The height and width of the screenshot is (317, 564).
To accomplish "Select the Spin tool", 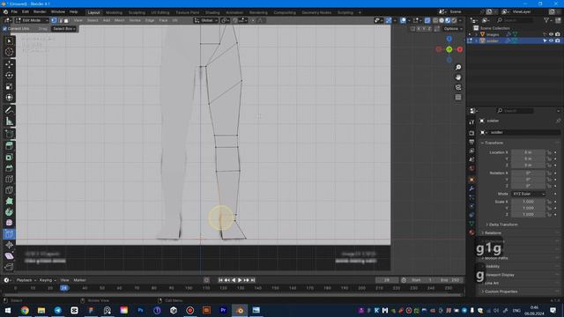I will pyautogui.click(x=10, y=212).
